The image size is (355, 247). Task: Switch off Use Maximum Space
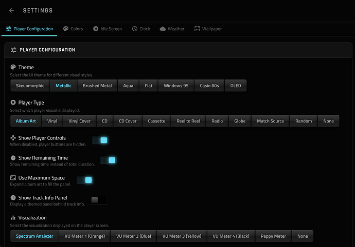[85, 180]
